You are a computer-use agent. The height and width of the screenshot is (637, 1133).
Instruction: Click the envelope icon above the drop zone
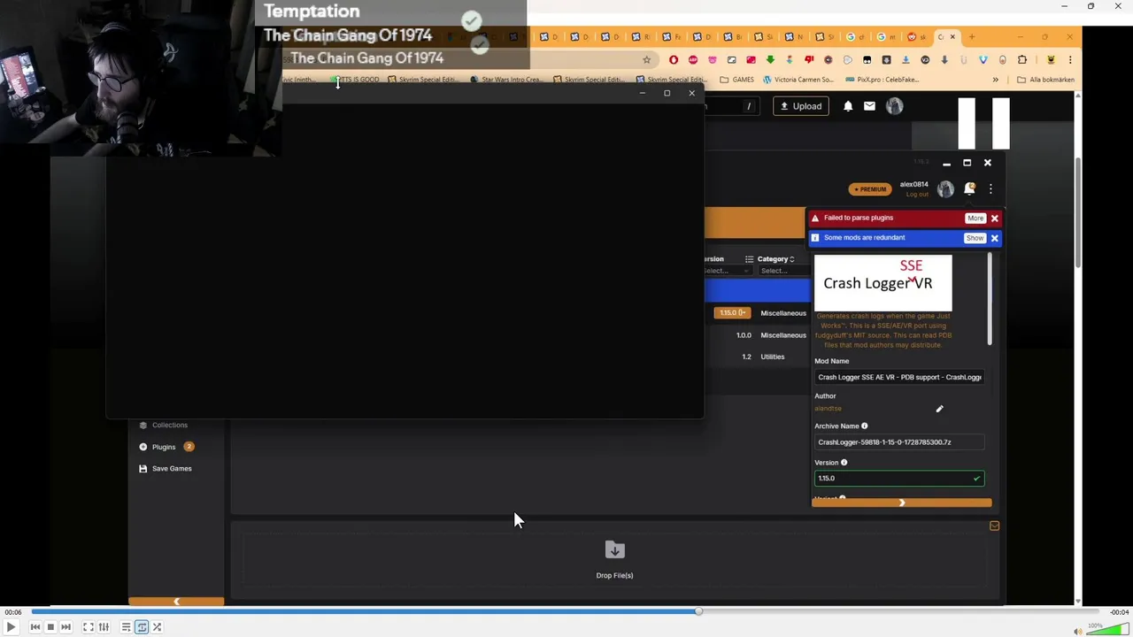coord(994,526)
